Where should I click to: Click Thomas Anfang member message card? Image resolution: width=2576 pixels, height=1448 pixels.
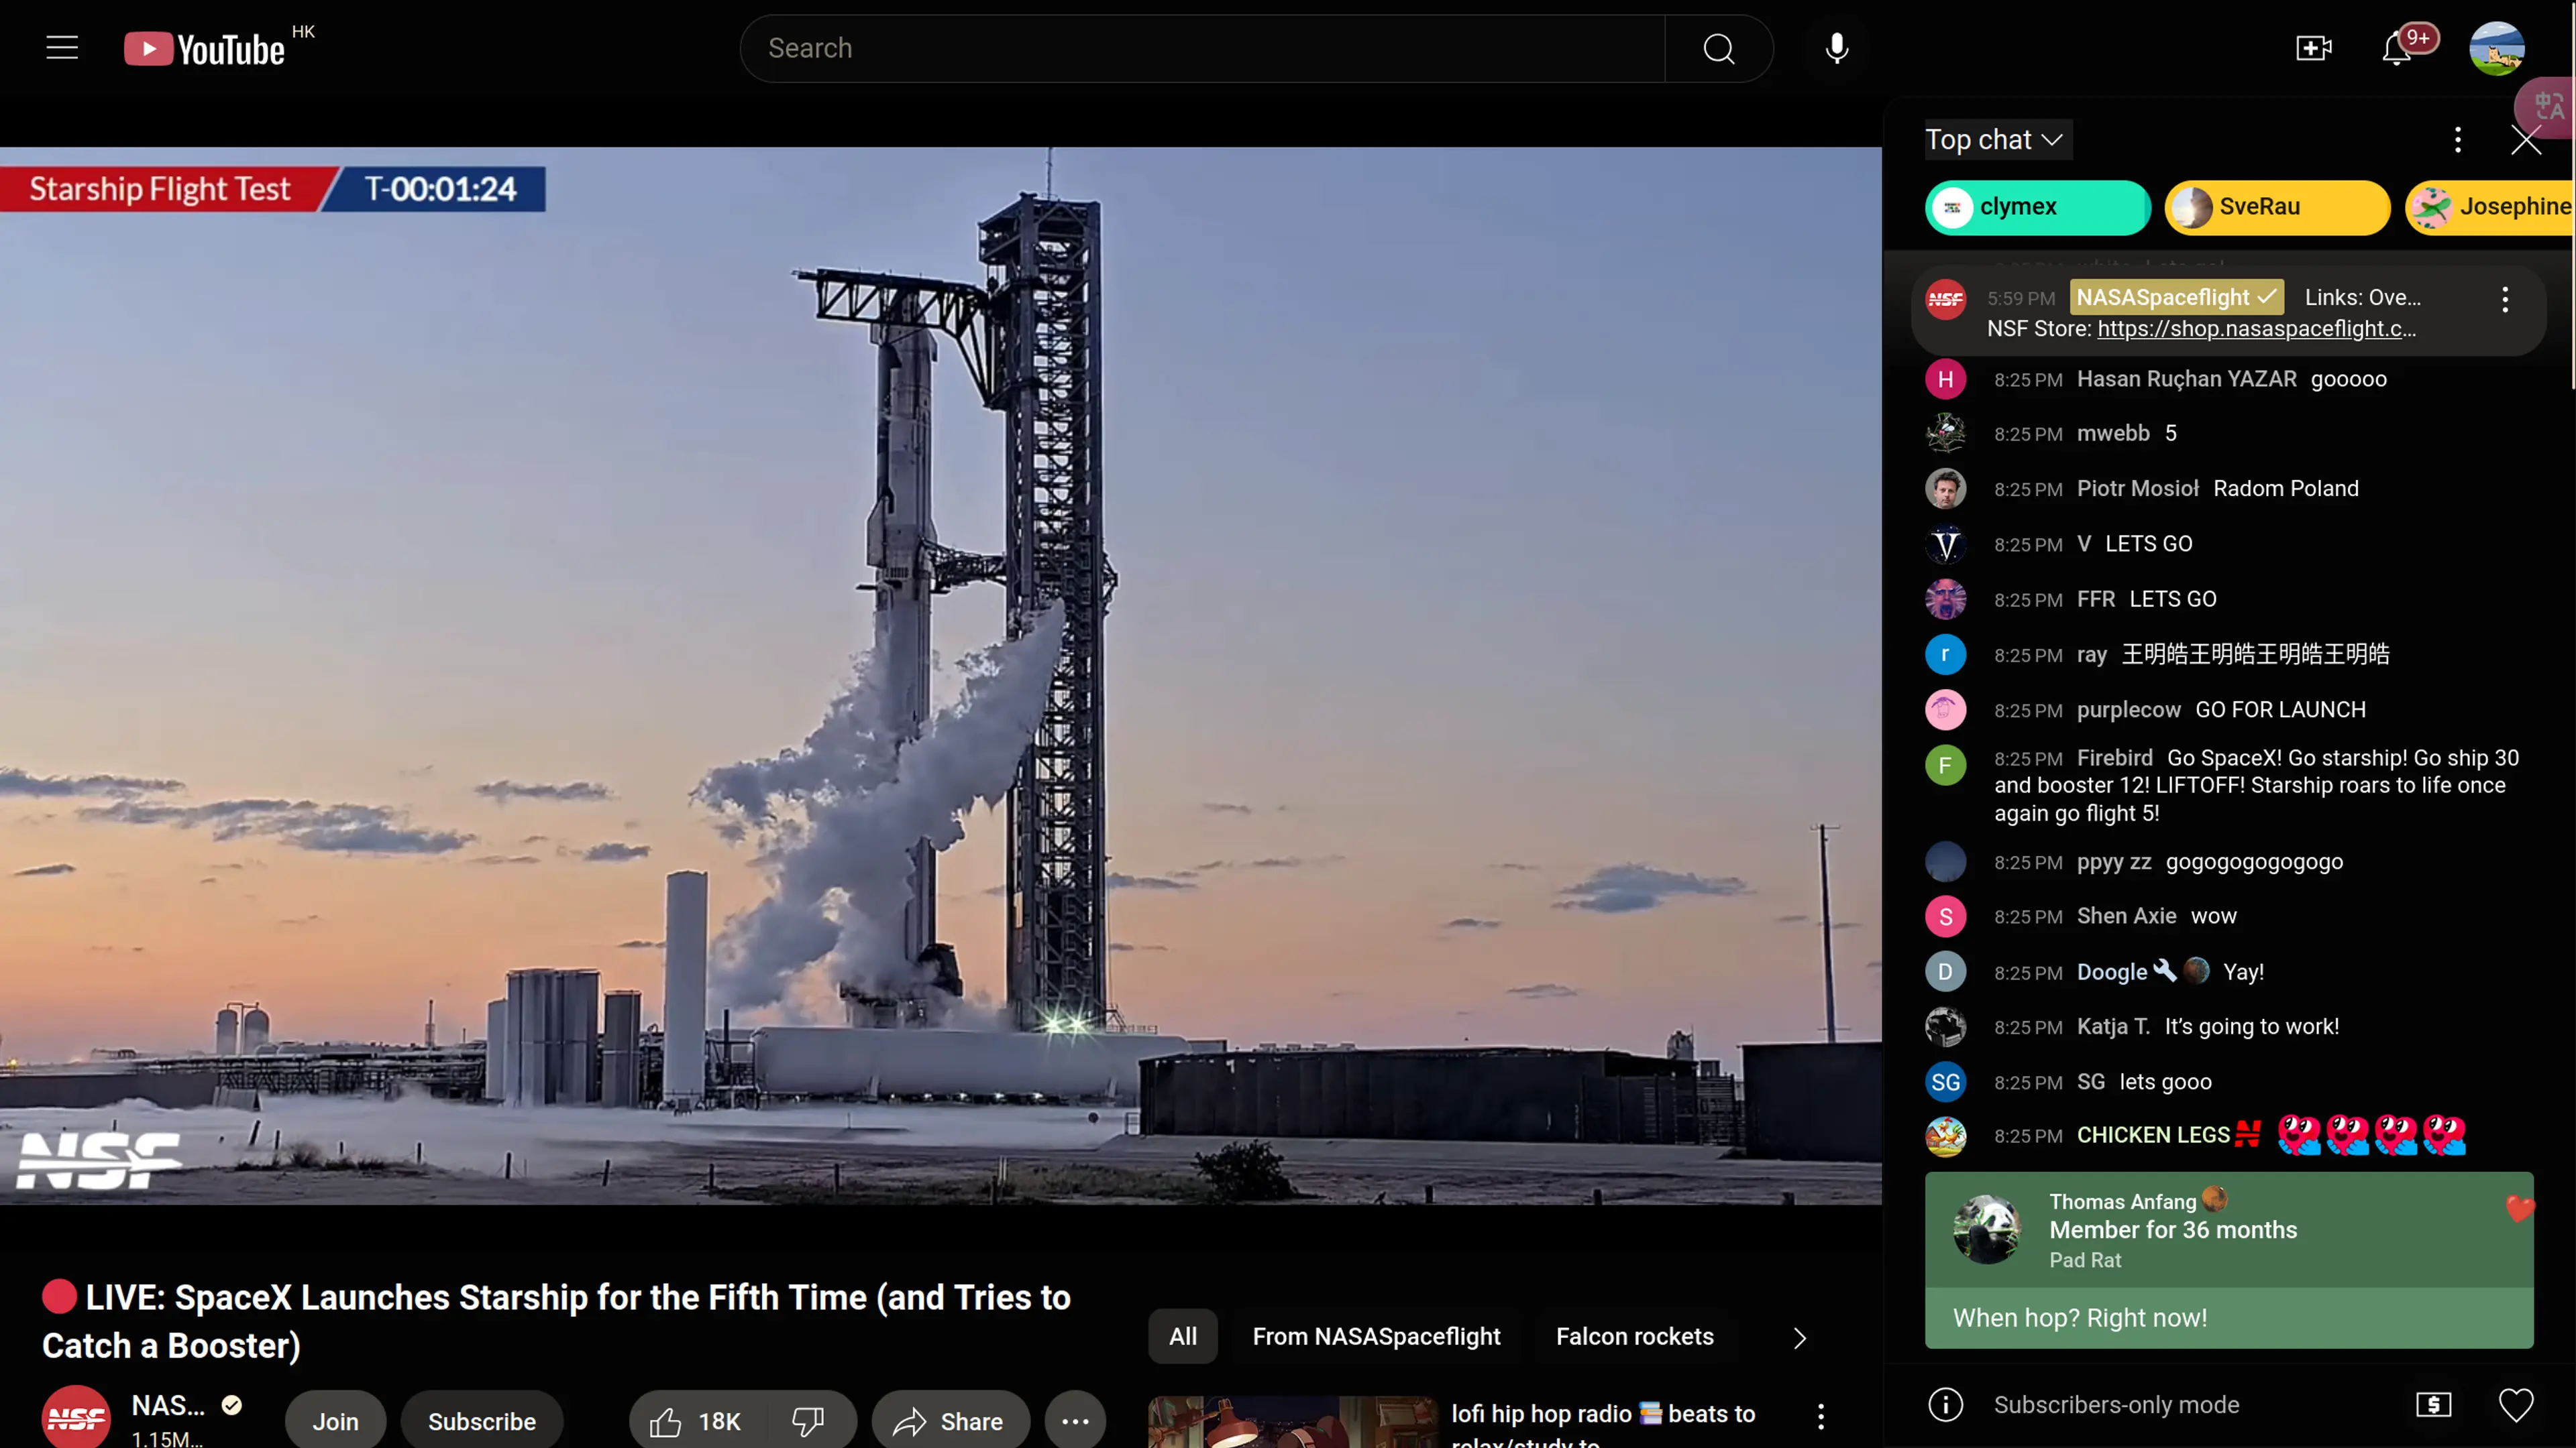coord(2228,1260)
